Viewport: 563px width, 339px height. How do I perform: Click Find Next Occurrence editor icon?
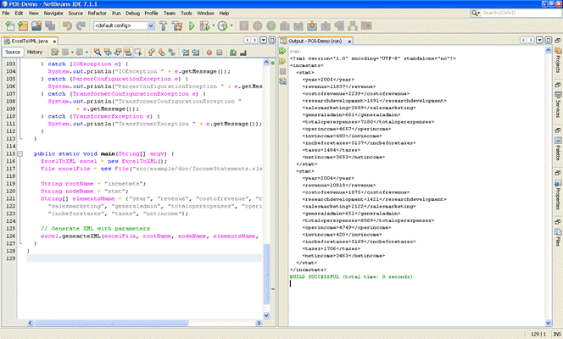point(117,53)
